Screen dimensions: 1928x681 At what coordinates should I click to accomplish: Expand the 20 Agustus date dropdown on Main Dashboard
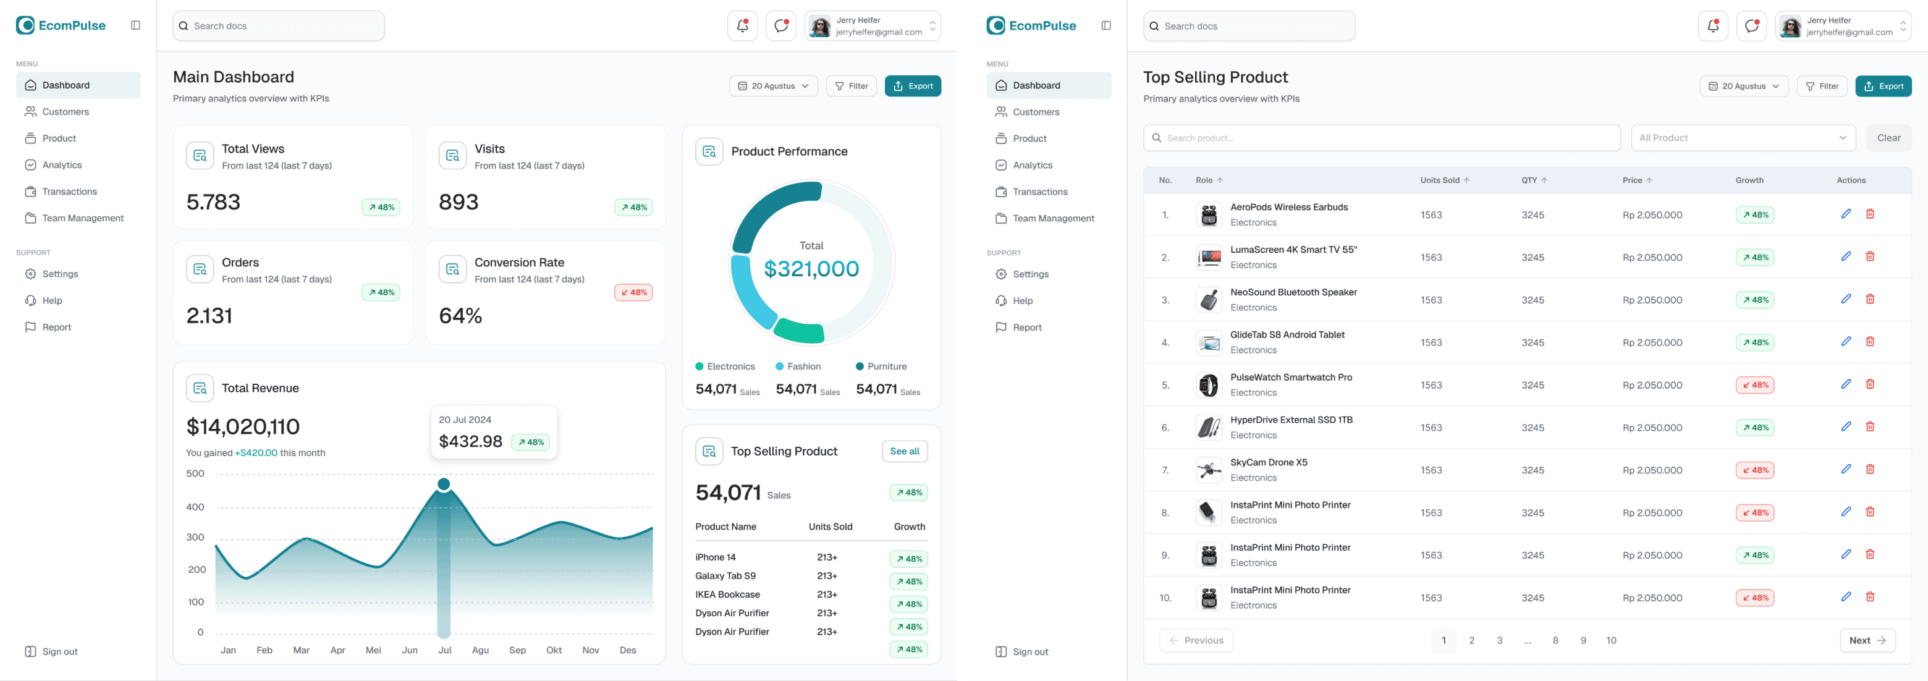tap(773, 86)
